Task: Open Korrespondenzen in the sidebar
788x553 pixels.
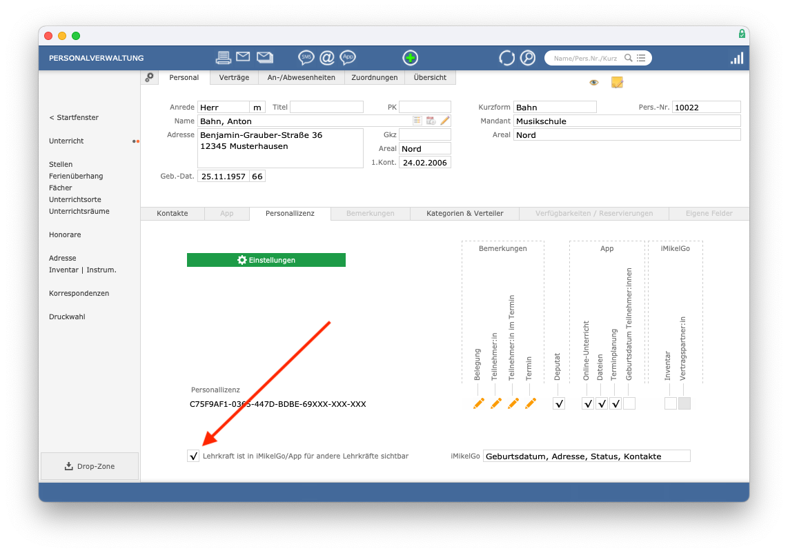Action: click(79, 293)
